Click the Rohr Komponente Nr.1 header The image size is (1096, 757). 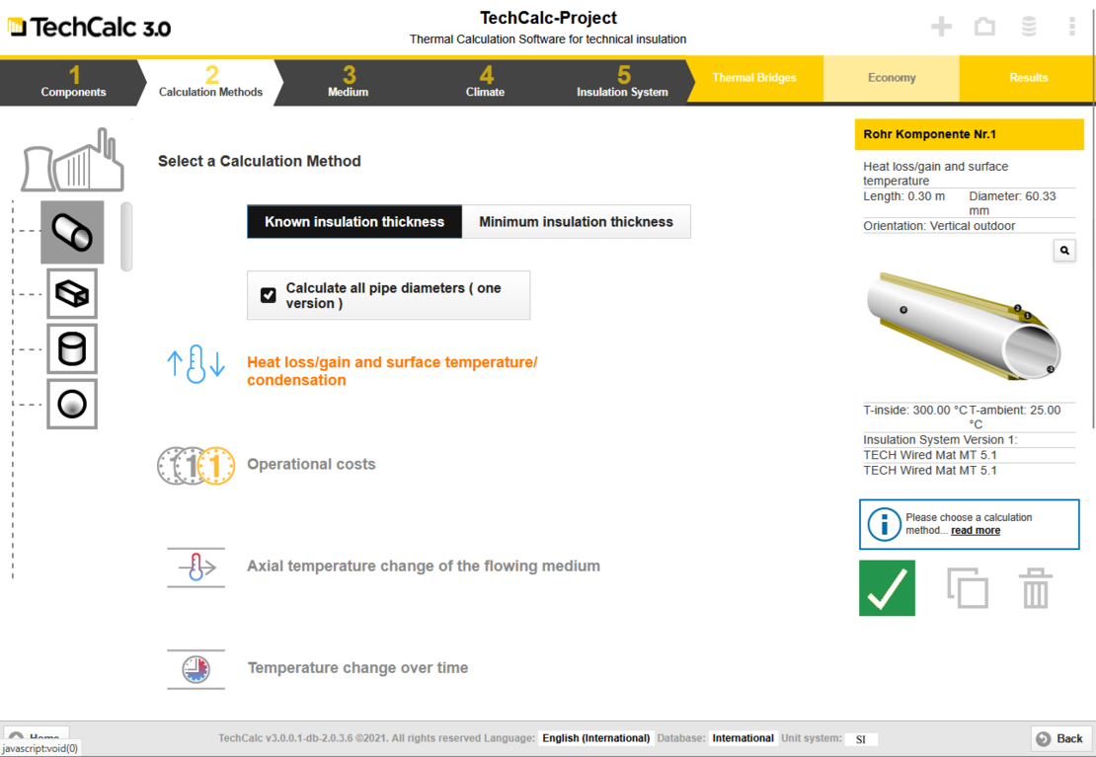969,134
